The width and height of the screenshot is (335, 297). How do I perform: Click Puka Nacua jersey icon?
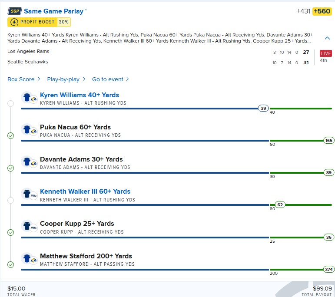tap(28, 130)
